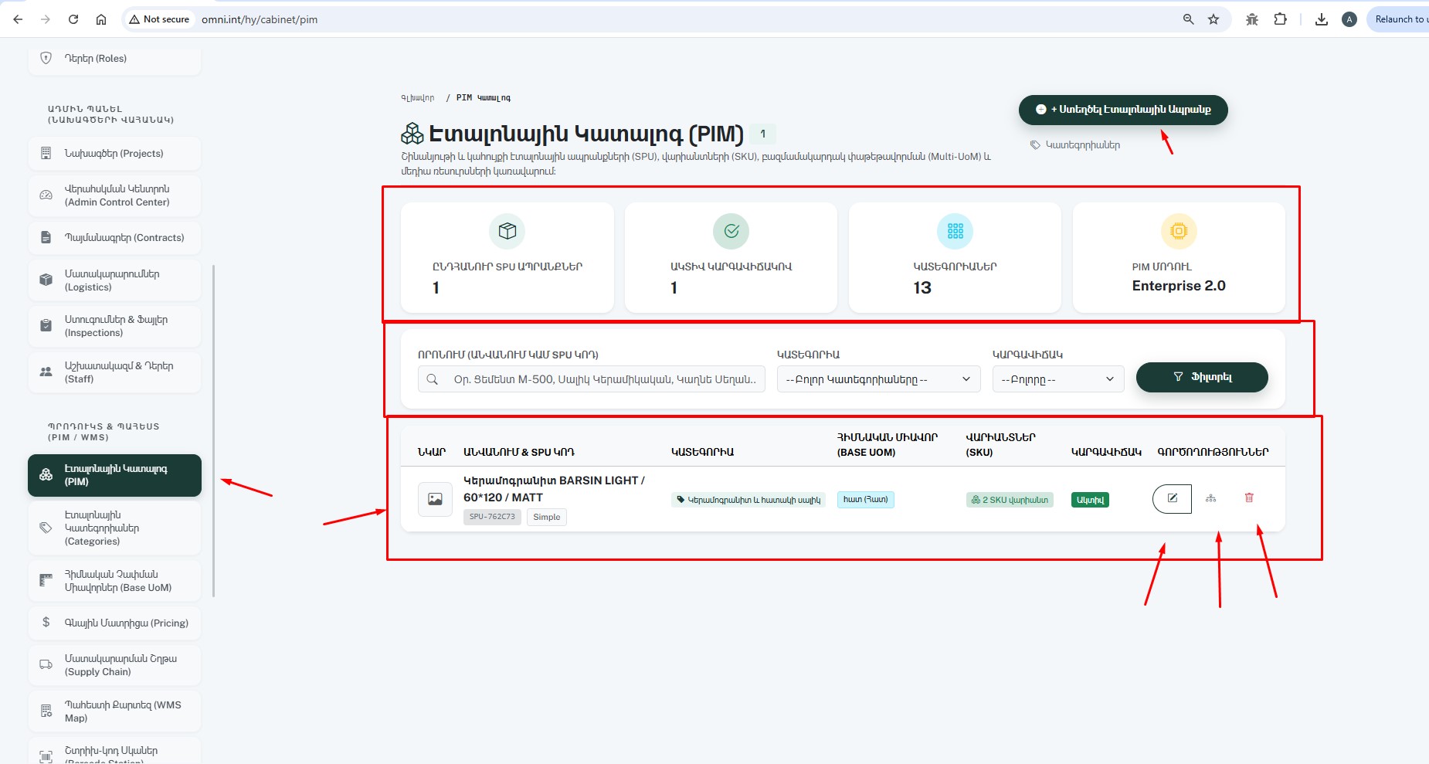Click the grid icon in categories card
This screenshot has width=1429, height=764.
[955, 231]
